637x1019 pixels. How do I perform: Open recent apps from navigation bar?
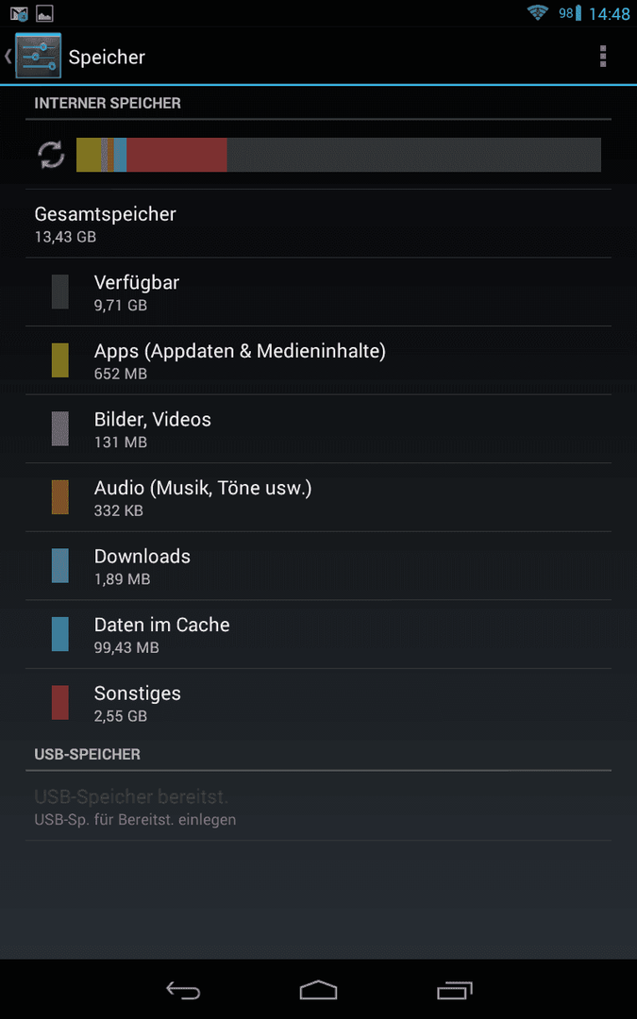click(x=454, y=990)
